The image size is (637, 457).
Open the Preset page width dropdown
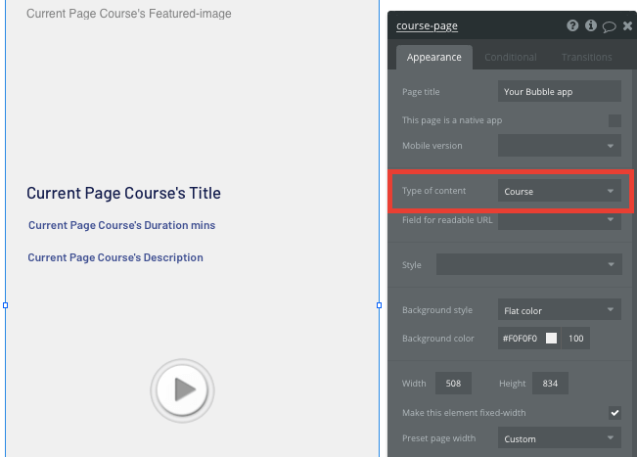pos(560,437)
